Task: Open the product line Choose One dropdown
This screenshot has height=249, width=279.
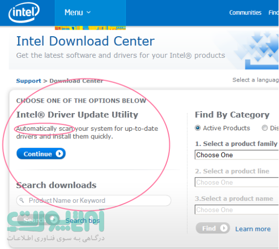Action: 237,182
